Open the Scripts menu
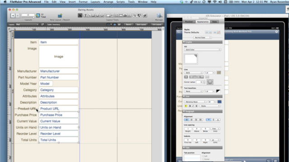The width and height of the screenshot is (289, 162). tap(121, 2)
